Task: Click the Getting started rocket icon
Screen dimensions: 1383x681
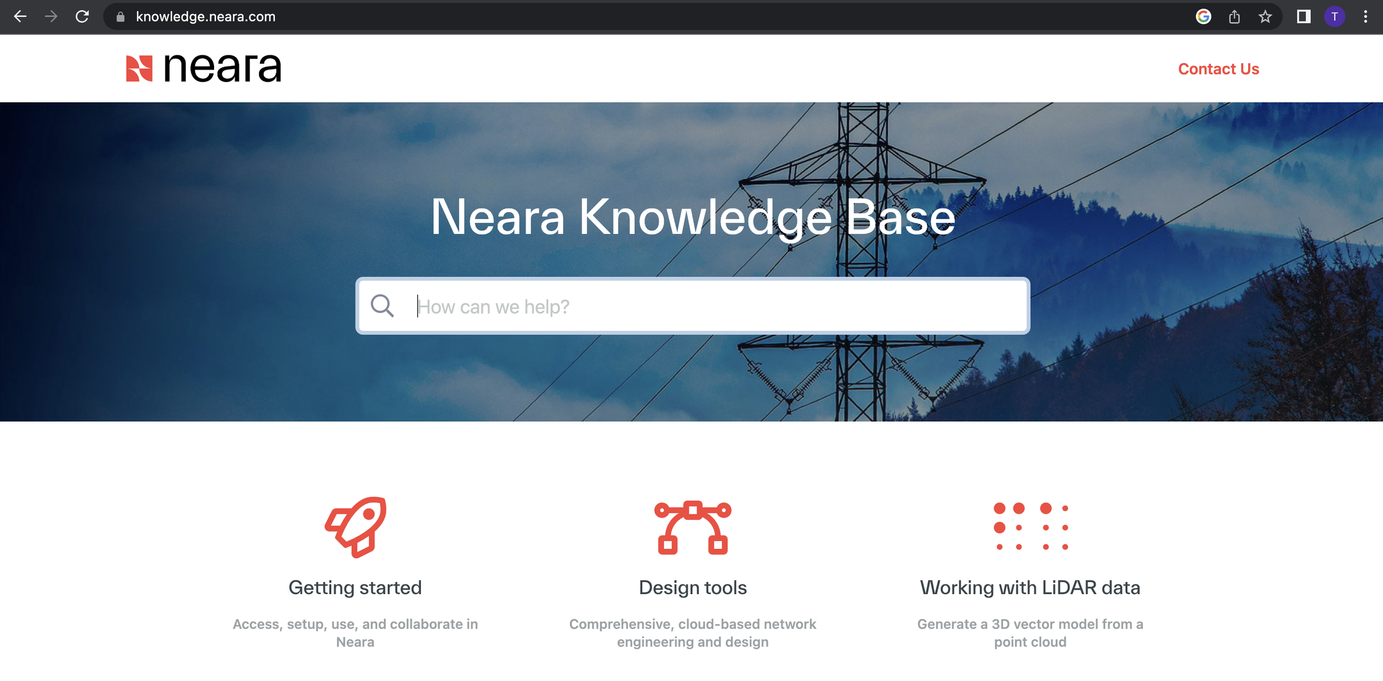Action: click(356, 527)
